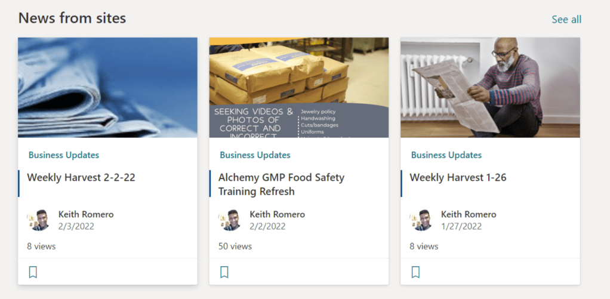
Task: Bookmark the Weekly Harvest 1-26 article
Action: click(x=415, y=272)
